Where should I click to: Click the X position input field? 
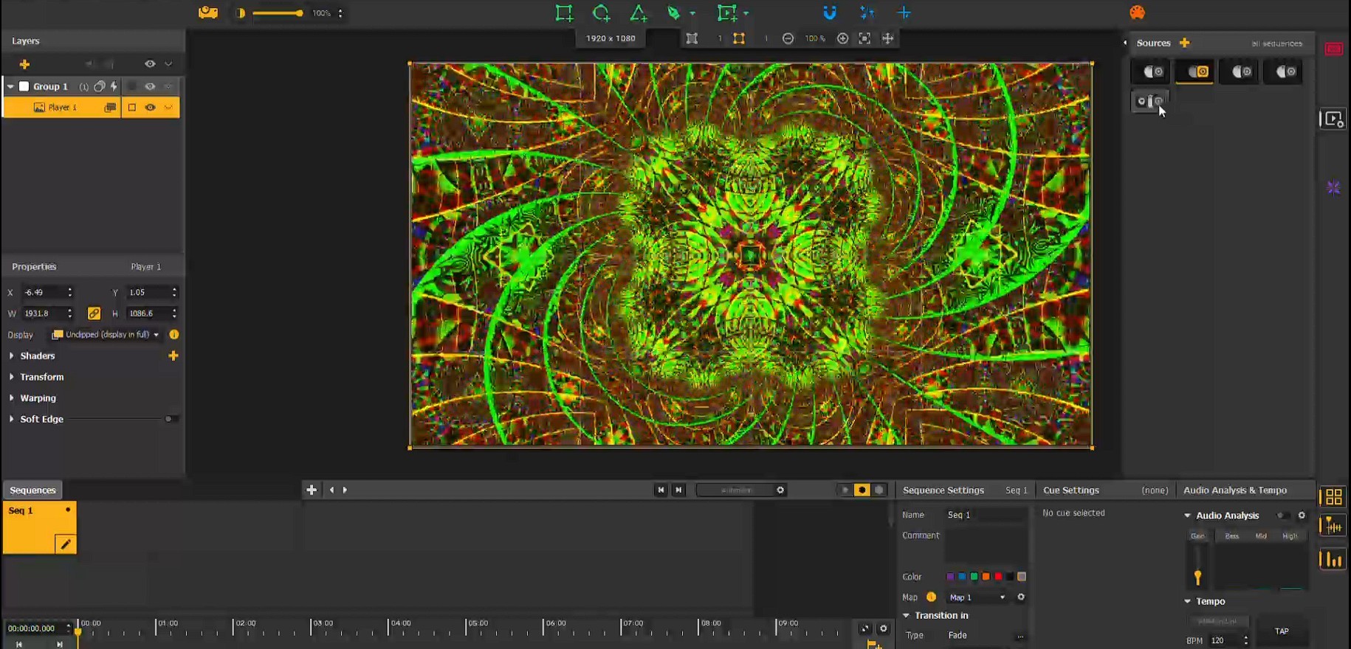[x=44, y=293]
